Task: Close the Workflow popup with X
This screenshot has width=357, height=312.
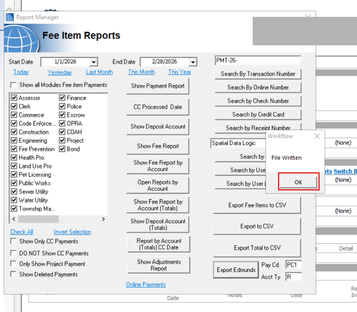Action: 317,137
